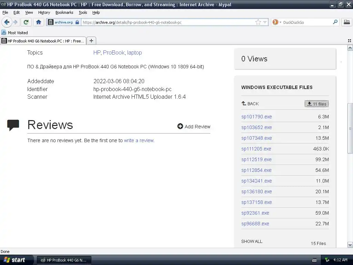Open the ProBook topic link
The height and width of the screenshot is (265, 353).
(x=114, y=52)
